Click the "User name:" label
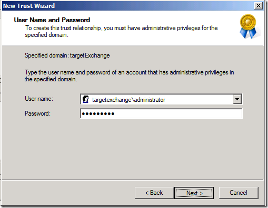268x208 pixels. coord(39,99)
